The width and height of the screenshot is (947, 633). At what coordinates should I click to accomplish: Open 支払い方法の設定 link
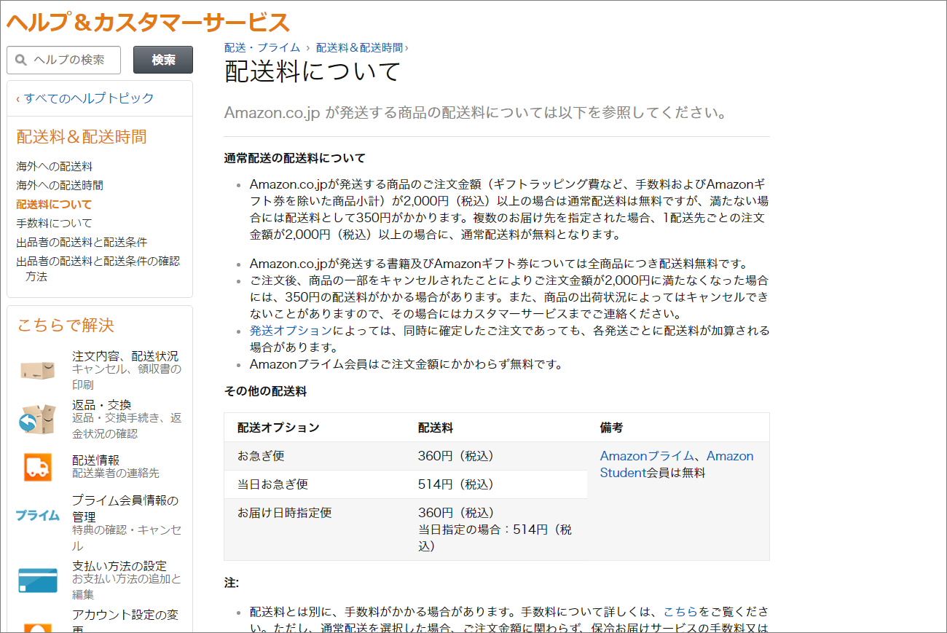[119, 566]
